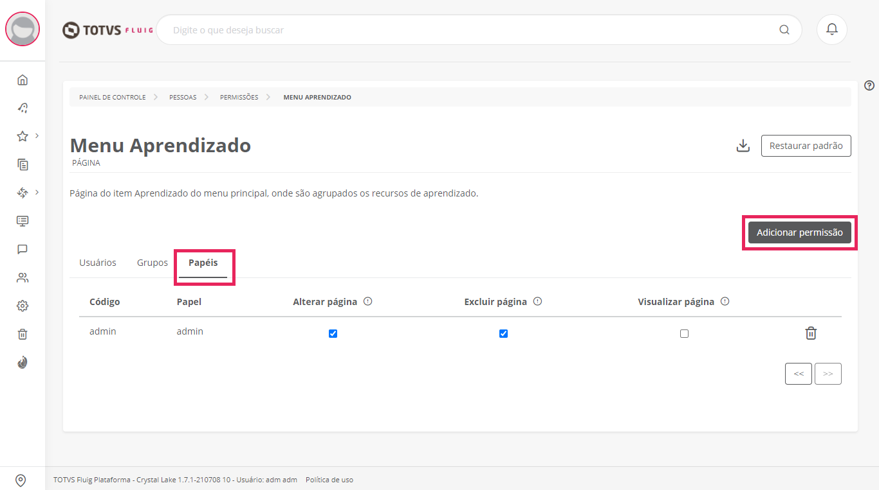
Task: Switch to the Grupos tab
Action: pyautogui.click(x=153, y=263)
